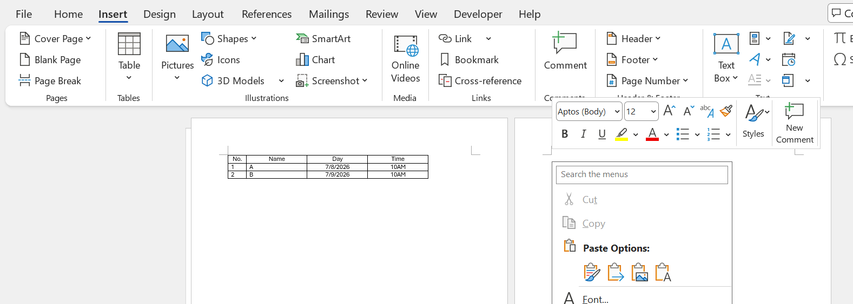Click the Cross-reference button
This screenshot has width=853, height=304.
pos(480,80)
